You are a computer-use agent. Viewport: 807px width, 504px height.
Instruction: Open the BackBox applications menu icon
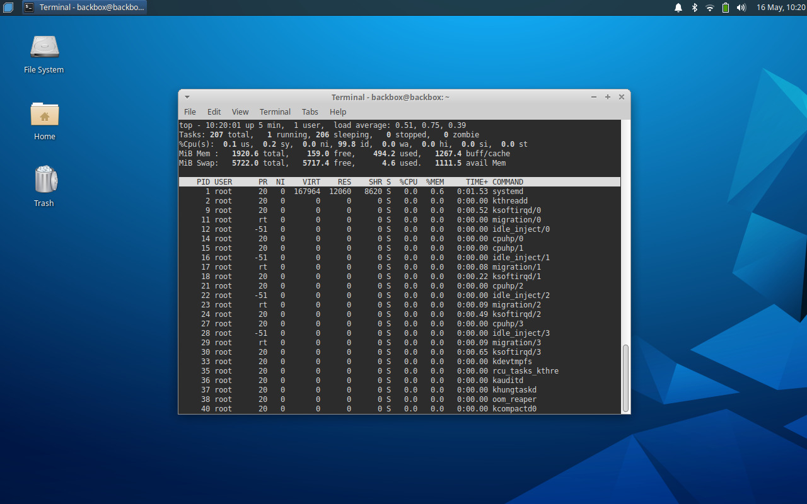(x=7, y=7)
